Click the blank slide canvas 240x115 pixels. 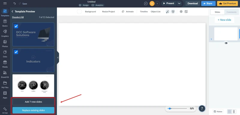[132, 65]
